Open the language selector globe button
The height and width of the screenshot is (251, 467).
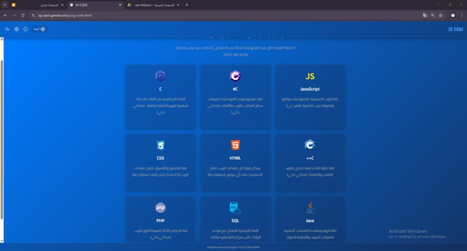[x=39, y=29]
